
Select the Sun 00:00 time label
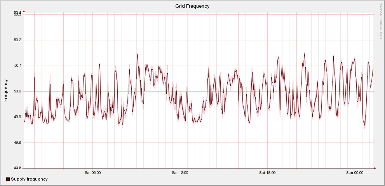[x=355, y=172]
